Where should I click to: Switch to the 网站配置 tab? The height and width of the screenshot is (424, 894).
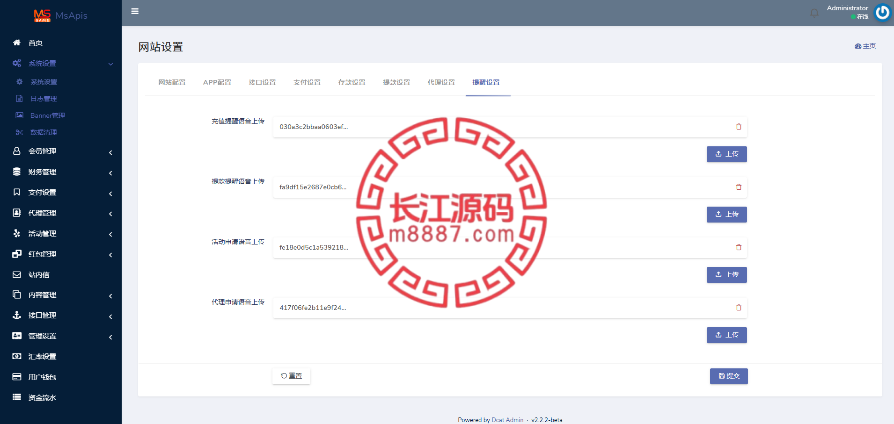coord(172,82)
